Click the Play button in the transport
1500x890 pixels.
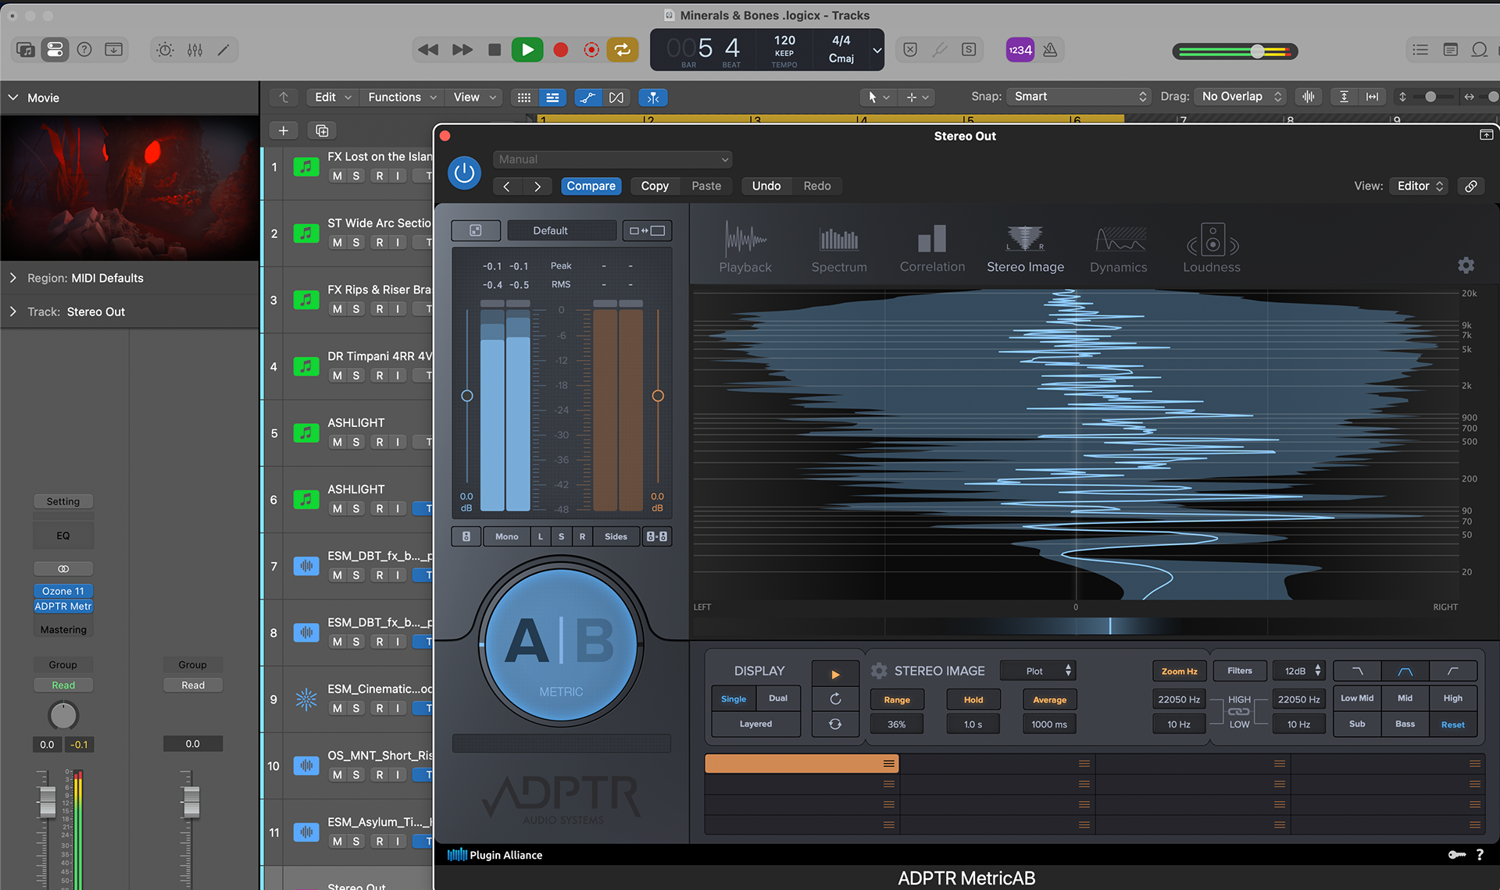pyautogui.click(x=527, y=50)
